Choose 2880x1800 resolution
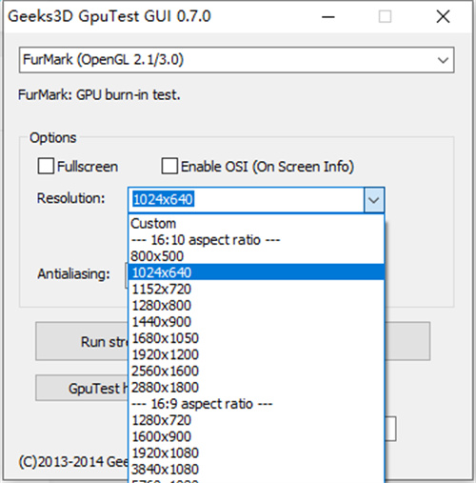 point(256,388)
